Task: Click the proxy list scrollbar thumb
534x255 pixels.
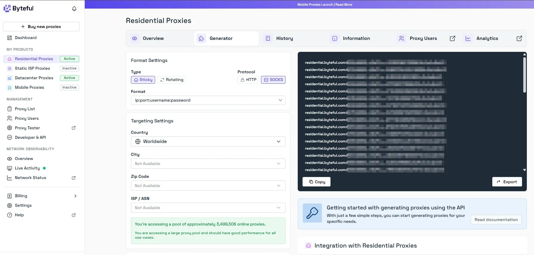Action: [x=524, y=75]
